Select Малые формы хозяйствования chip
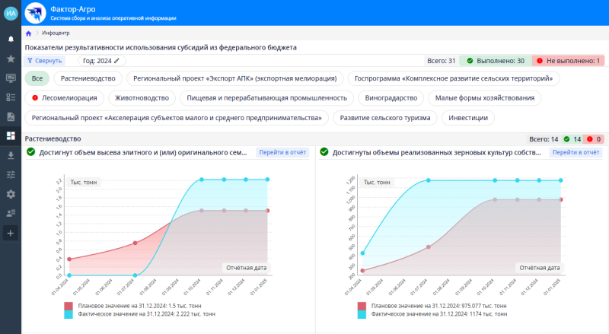The image size is (609, 334). pyautogui.click(x=485, y=98)
